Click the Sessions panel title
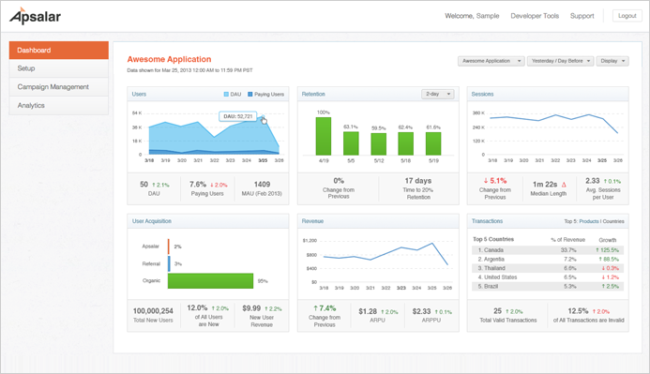The height and width of the screenshot is (374, 650). 482,94
